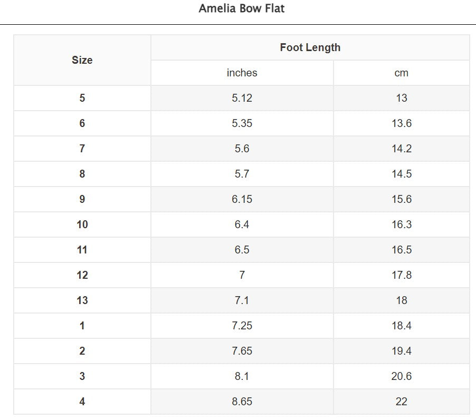The width and height of the screenshot is (476, 420).
Task: Select size 11 row label
Action: coord(82,250)
